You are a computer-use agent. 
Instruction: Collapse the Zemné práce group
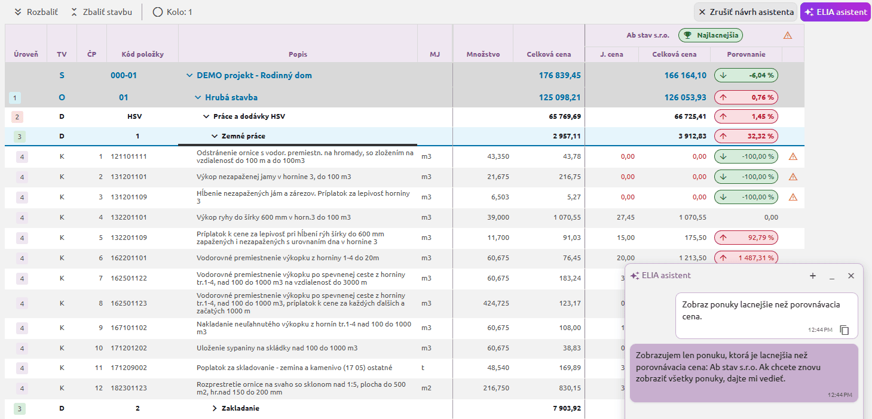point(215,136)
